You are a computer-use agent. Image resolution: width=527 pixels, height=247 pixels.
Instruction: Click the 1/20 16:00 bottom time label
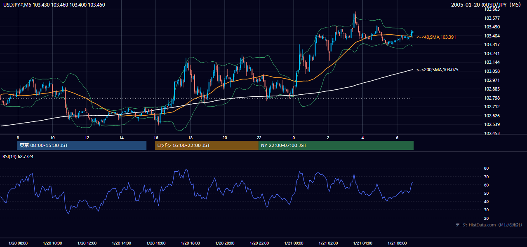pos(156,243)
